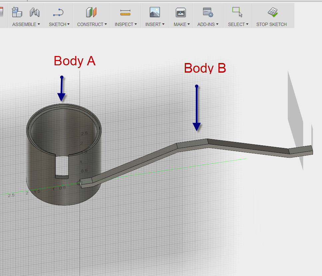Screen dimensions: 322x276
Task: Click the Stop Sketch checkmark icon
Action: pyautogui.click(x=273, y=12)
